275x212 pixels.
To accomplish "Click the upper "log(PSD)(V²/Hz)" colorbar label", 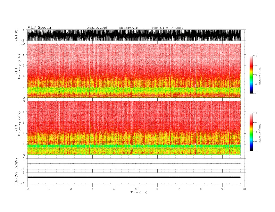I will pyautogui.click(x=260, y=76).
